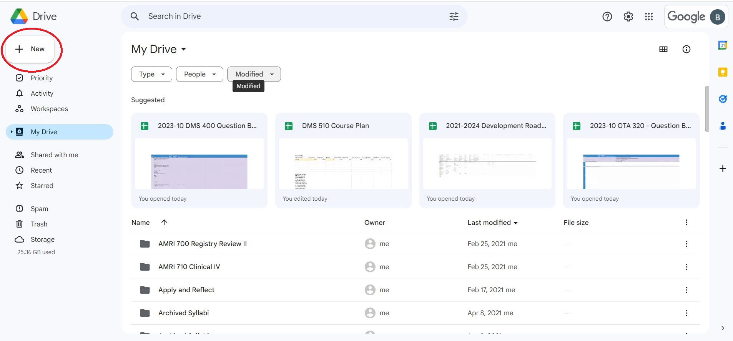Open the Google apps grid launcher
Viewport: 733px width, 341px height.
coord(649,17)
